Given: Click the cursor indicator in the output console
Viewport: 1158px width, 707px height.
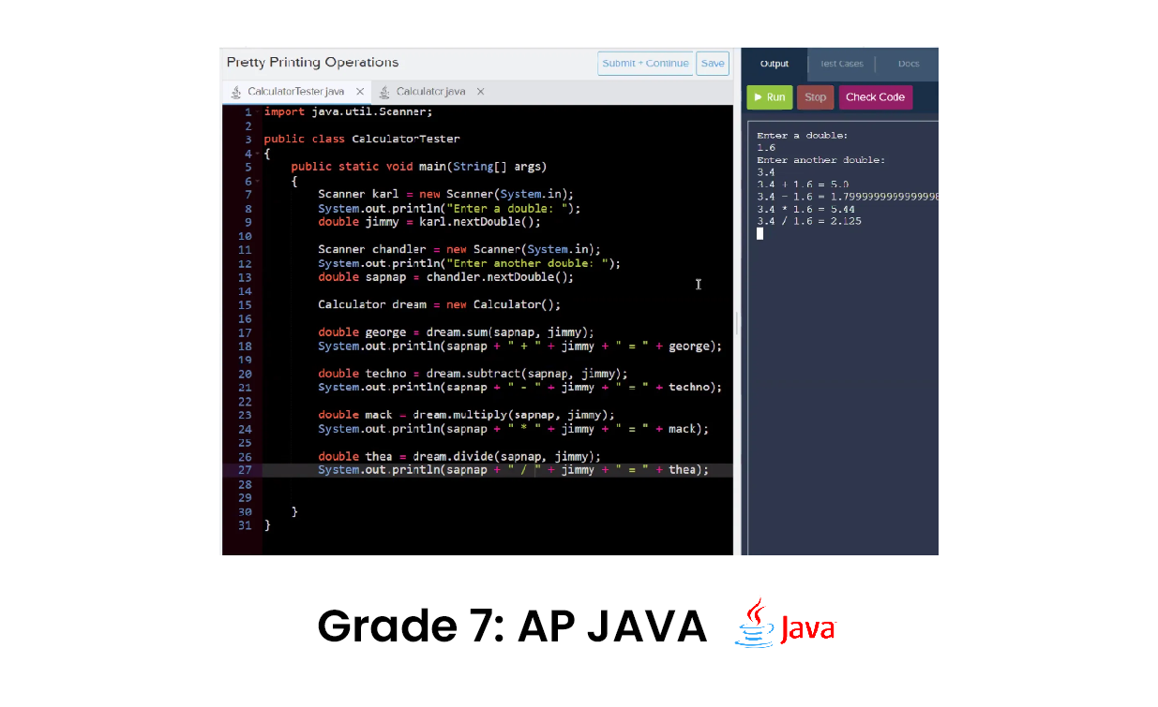Looking at the screenshot, I should click(759, 233).
